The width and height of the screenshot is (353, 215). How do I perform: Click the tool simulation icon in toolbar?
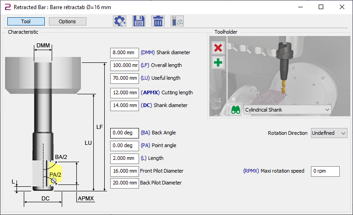[x=176, y=21]
